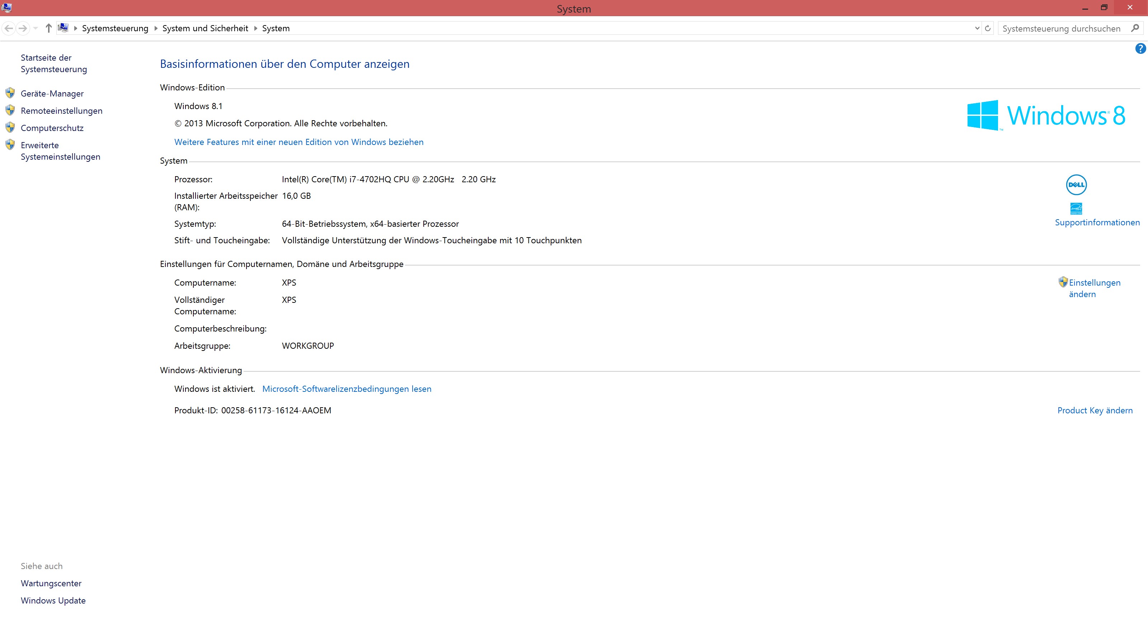Image resolution: width=1148 pixels, height=620 pixels.
Task: Select the Systemsteuerung breadcrumb item
Action: coord(115,28)
